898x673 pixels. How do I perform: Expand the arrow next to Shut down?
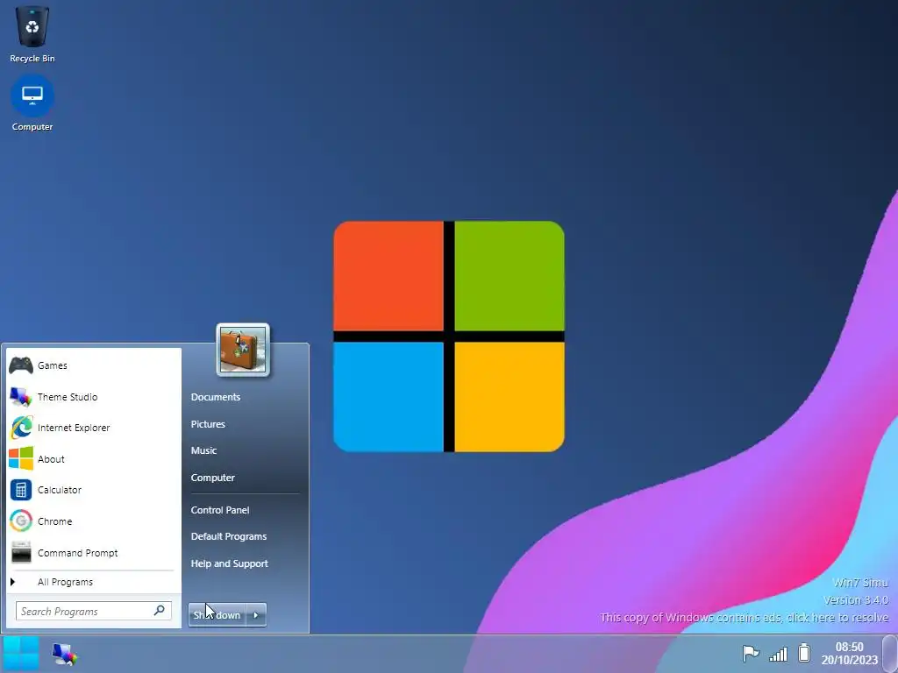pyautogui.click(x=256, y=614)
